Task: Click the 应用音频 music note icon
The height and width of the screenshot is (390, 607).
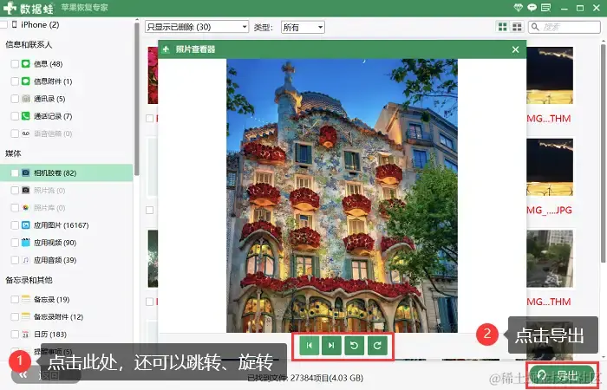Action: (25, 260)
